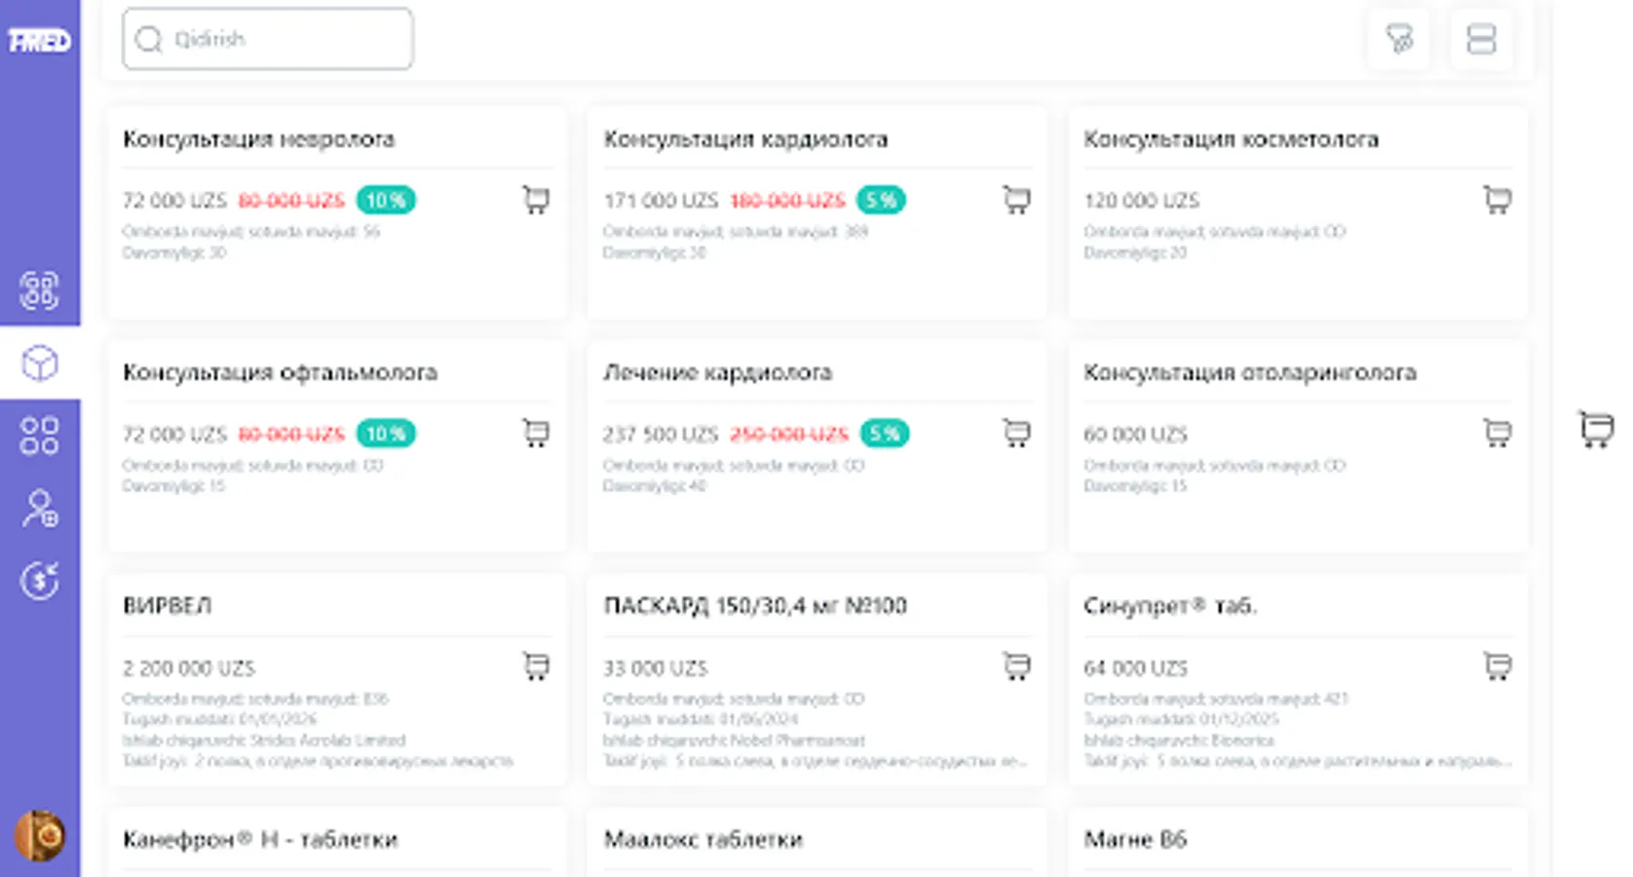Open the Консультация невролога card title

pyautogui.click(x=258, y=139)
